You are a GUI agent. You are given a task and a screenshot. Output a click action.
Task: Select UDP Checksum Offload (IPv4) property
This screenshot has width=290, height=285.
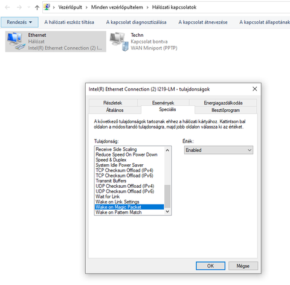click(129, 186)
